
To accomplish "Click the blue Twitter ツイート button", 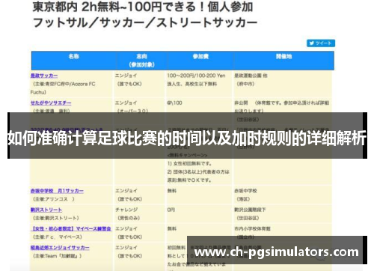I will point(321,43).
